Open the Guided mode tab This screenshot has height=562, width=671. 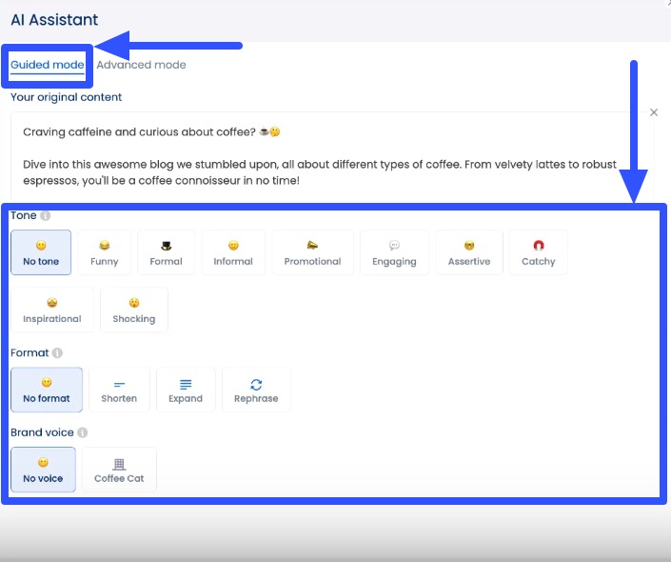pos(48,65)
